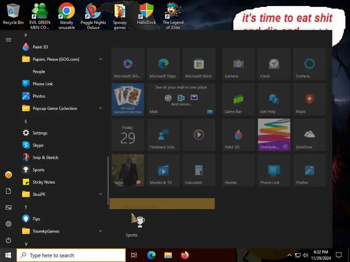This screenshot has height=262, width=350.
Task: Launch Photos from the app list
Action: tap(63, 96)
